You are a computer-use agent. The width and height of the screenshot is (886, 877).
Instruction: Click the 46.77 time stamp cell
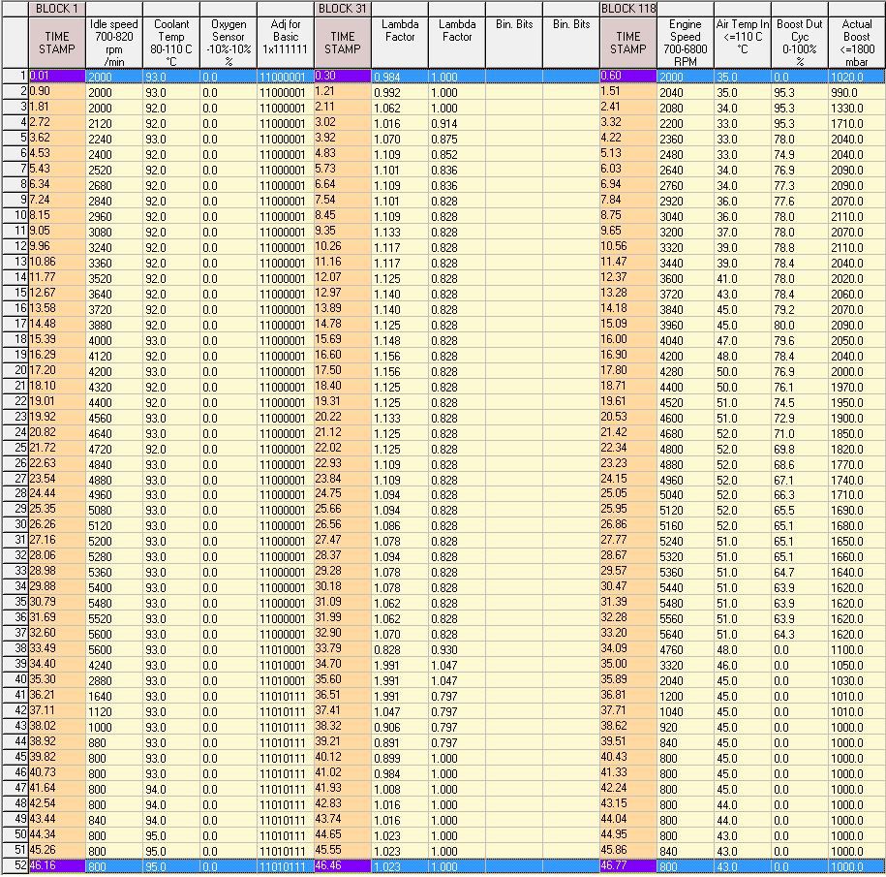tap(628, 865)
